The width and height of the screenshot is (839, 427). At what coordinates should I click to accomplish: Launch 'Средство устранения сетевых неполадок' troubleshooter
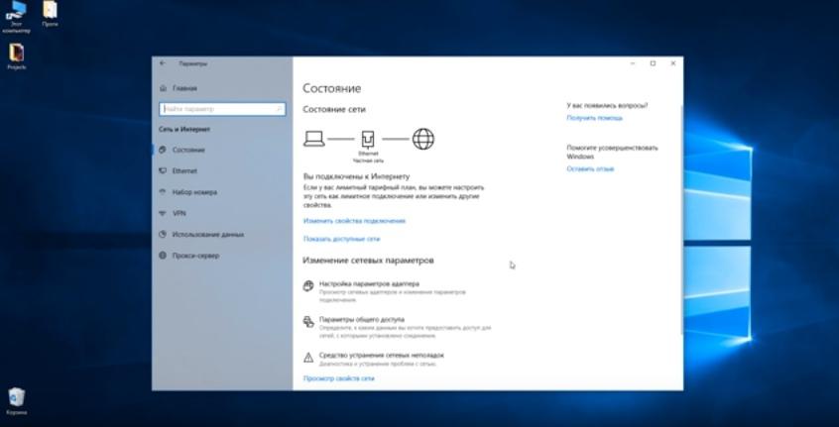(x=381, y=355)
